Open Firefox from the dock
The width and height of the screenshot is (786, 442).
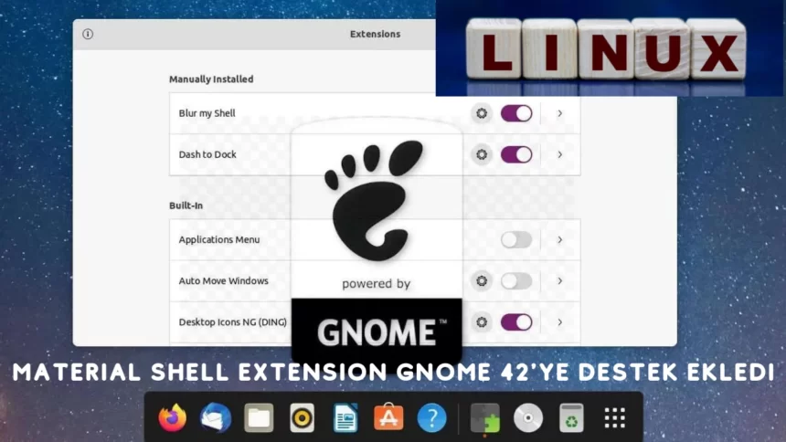172,418
